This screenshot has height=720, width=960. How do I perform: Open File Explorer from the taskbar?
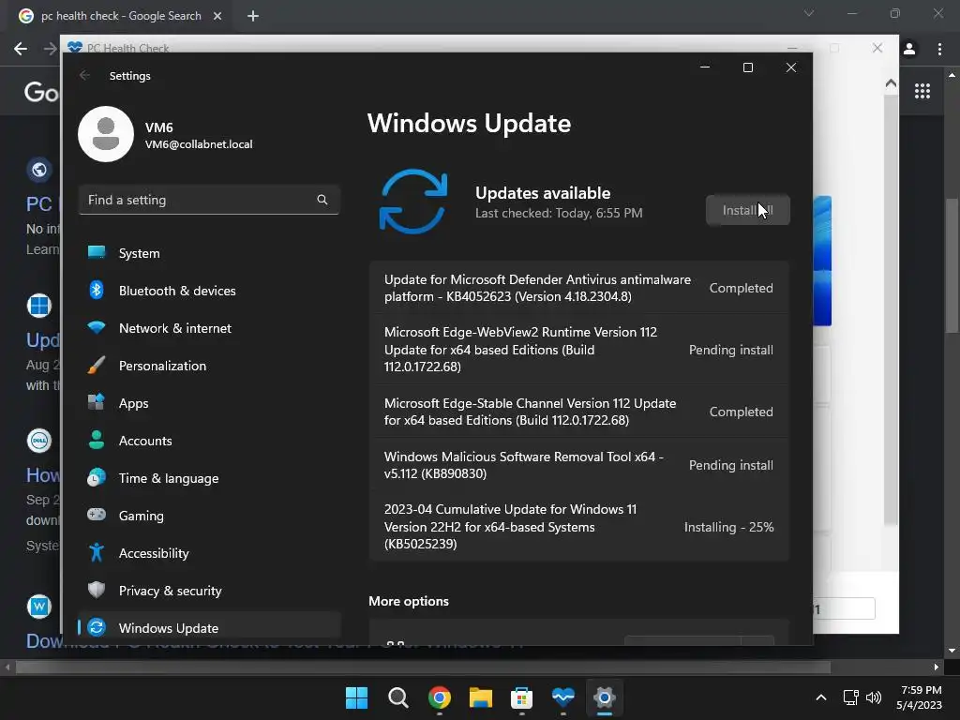(x=481, y=697)
